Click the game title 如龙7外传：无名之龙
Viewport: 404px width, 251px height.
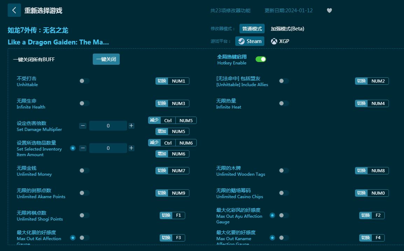click(38, 30)
